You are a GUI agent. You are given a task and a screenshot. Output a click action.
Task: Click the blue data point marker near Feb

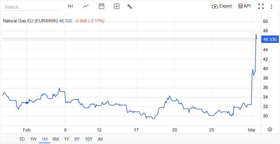[x=27, y=102]
